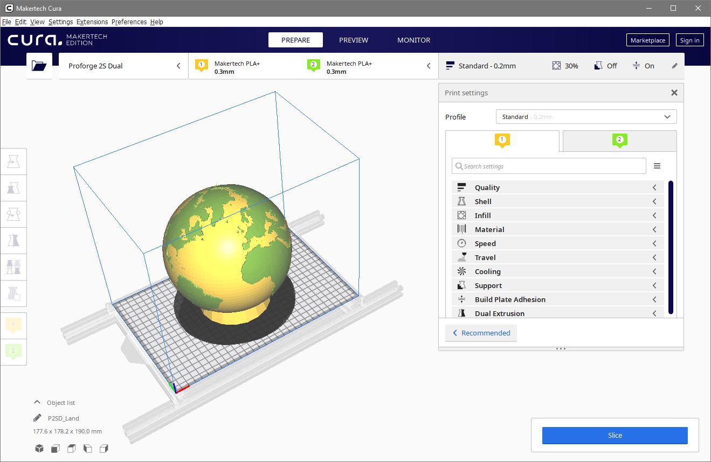Open the Profile dropdown
This screenshot has height=462, width=711.
[586, 117]
